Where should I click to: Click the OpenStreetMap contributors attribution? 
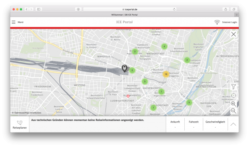click(27, 113)
